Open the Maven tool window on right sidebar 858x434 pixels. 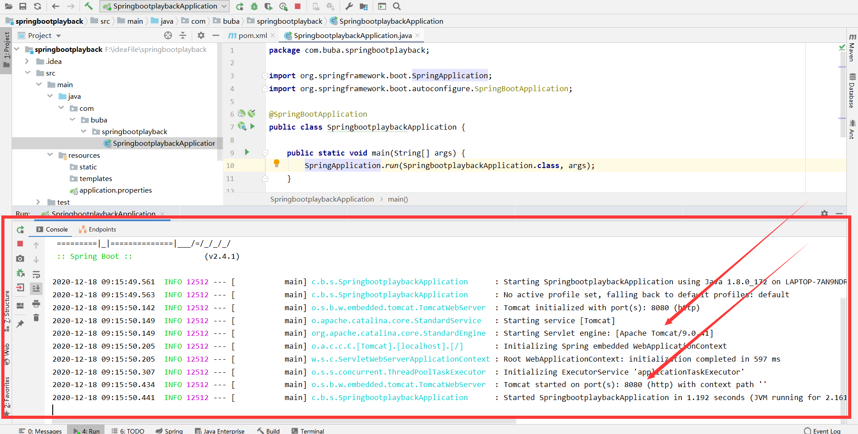point(852,48)
